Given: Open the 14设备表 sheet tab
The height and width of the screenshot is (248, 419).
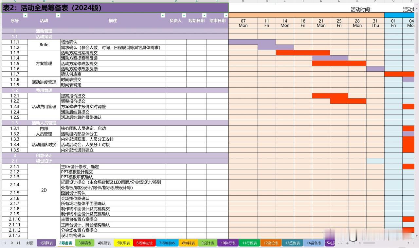Looking at the screenshot, I should (314, 243).
